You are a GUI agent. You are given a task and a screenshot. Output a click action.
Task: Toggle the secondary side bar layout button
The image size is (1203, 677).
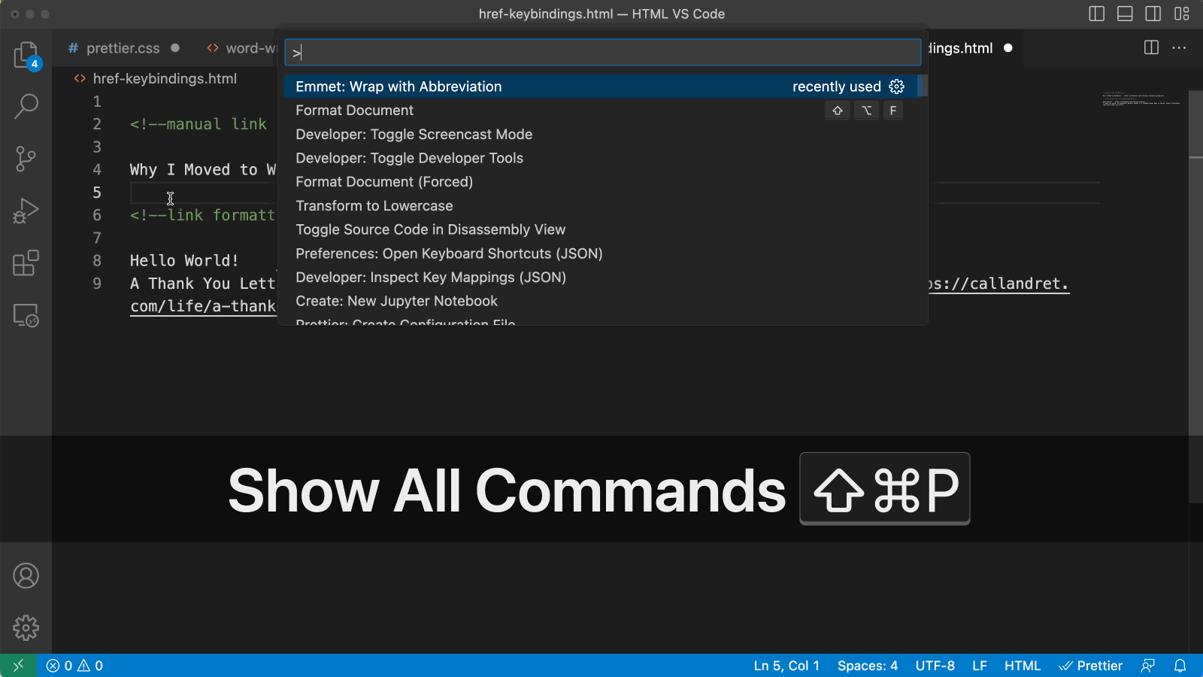pos(1153,14)
